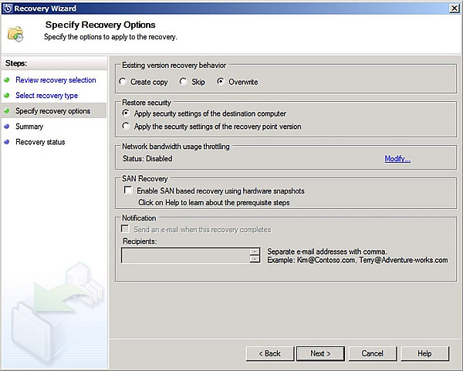This screenshot has height=371, width=463.
Task: Go to the Select recovery type step
Action: tap(46, 96)
